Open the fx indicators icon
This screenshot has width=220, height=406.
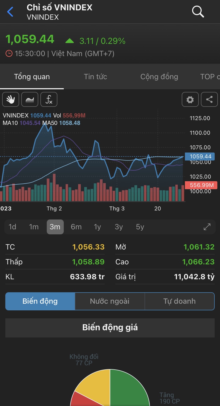tap(49, 99)
